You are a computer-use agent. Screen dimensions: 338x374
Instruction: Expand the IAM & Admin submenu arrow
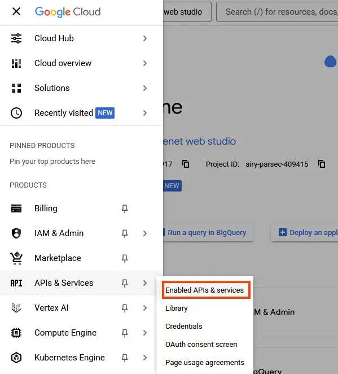[x=145, y=233]
